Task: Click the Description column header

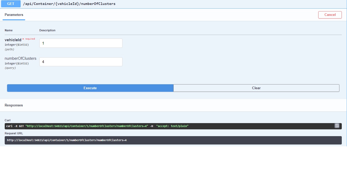Action: [x=47, y=30]
